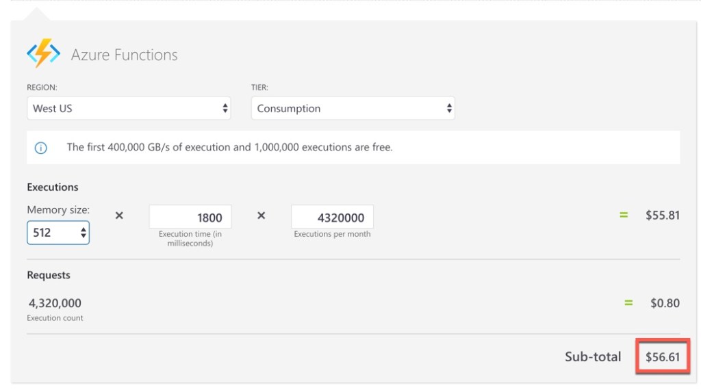Click the Azure Functions title text
The width and height of the screenshot is (701, 390).
click(125, 55)
